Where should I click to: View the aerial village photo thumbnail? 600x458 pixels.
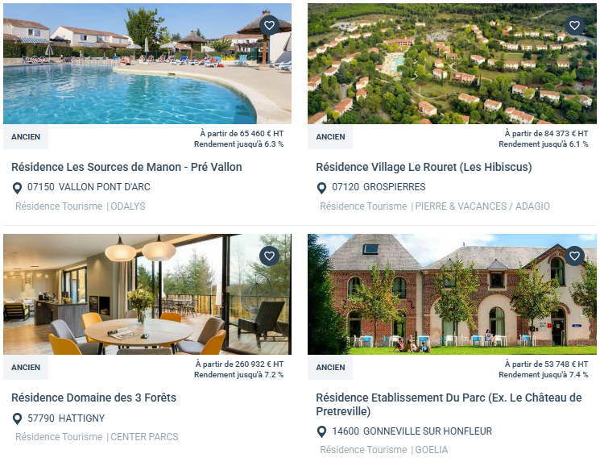point(452,64)
